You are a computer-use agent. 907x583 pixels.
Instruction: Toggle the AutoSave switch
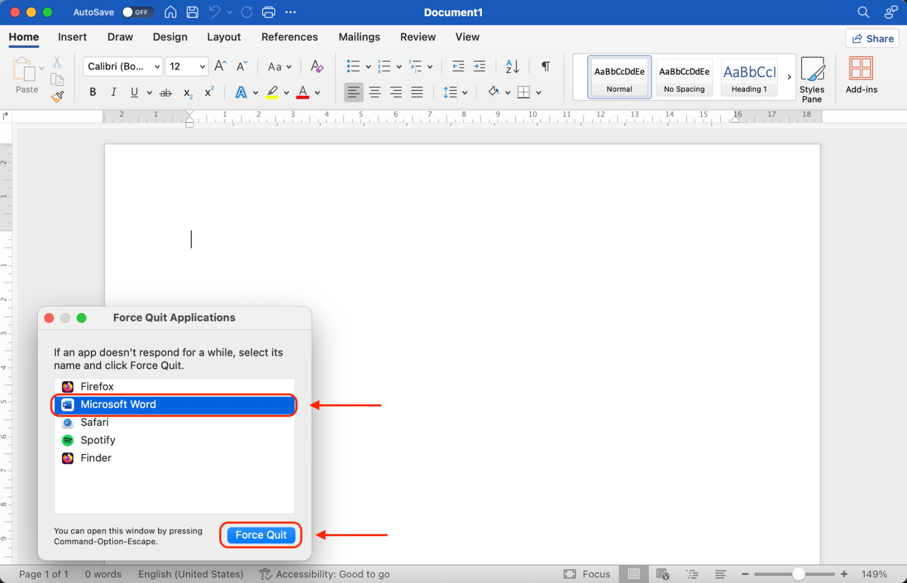point(137,12)
